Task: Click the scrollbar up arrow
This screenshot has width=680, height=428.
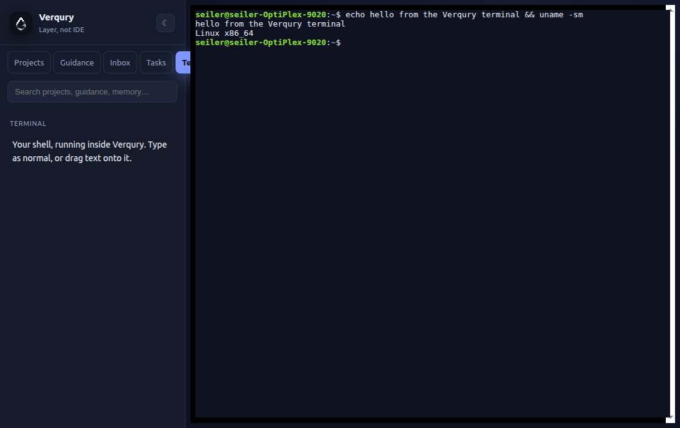Action: click(x=671, y=9)
